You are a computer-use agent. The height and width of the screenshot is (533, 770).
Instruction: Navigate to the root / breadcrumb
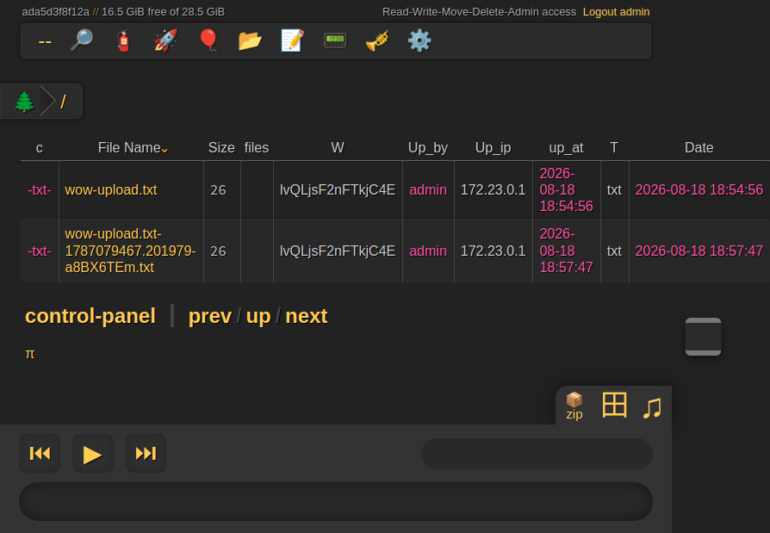click(64, 102)
